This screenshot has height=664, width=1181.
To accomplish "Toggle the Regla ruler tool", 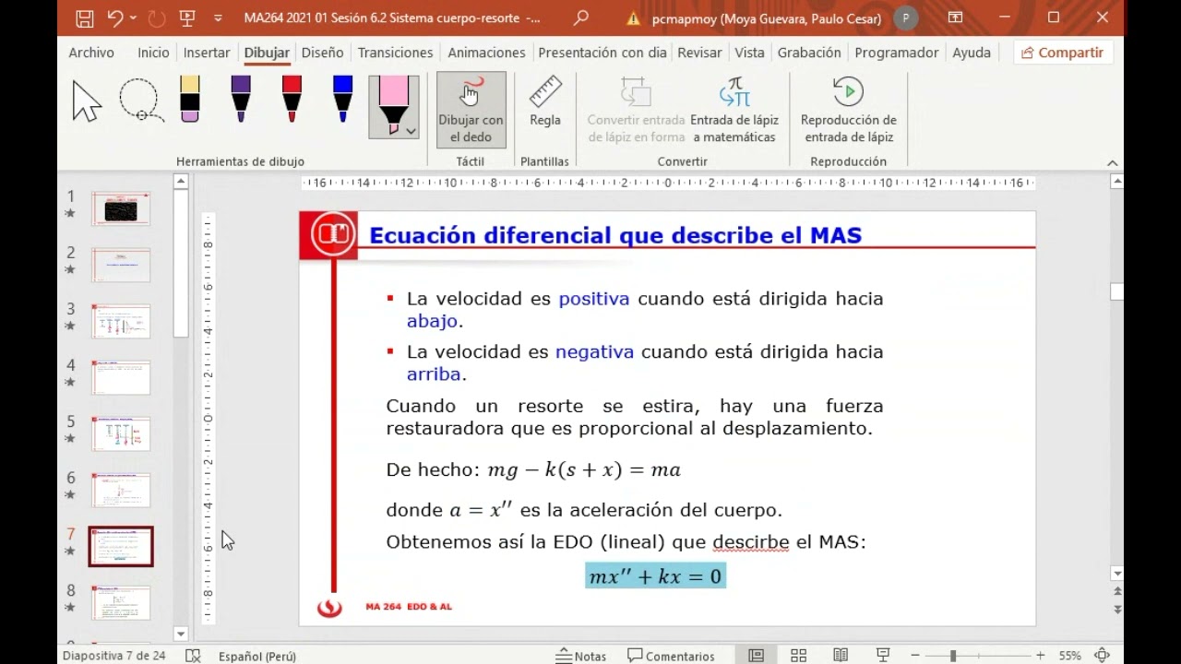I will tap(545, 102).
